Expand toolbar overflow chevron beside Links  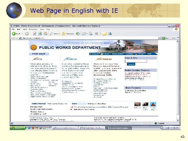click(178, 38)
